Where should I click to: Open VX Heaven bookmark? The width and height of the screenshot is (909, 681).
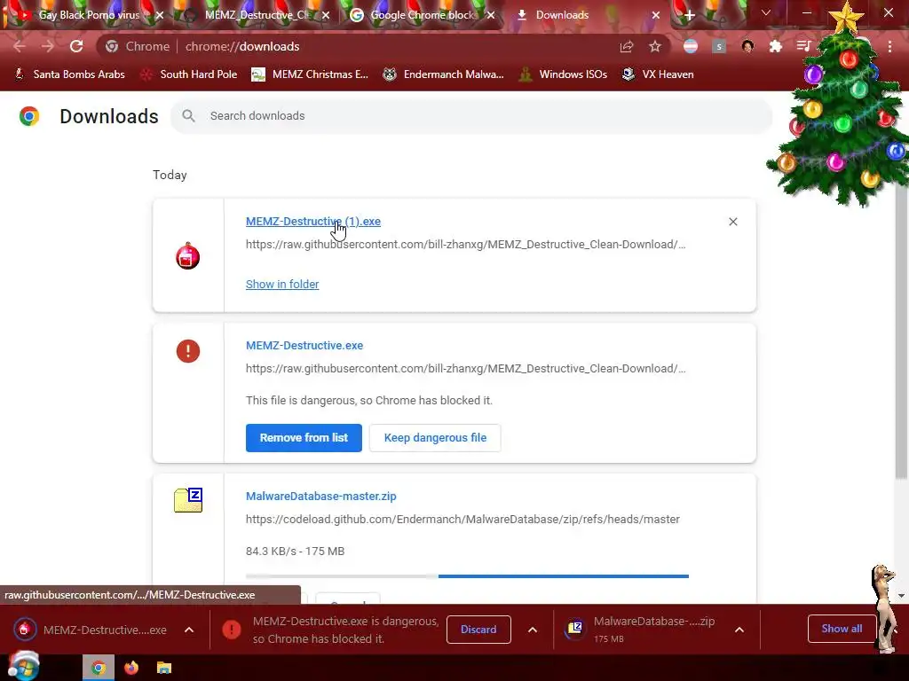pos(658,74)
